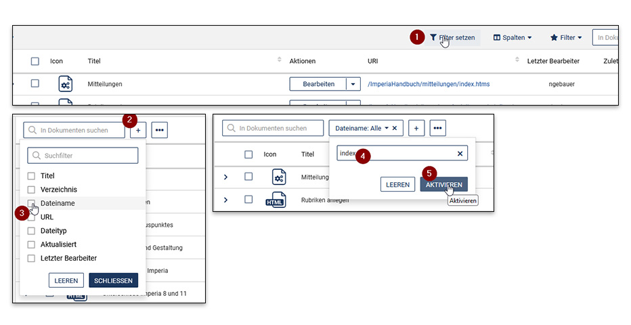Open the /ImperiaHandbuch/mitteilungen/index.htms link
The width and height of the screenshot is (631, 325).
coord(428,84)
